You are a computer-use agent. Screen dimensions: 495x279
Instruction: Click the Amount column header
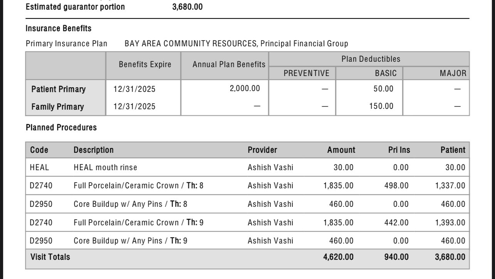[x=341, y=150]
